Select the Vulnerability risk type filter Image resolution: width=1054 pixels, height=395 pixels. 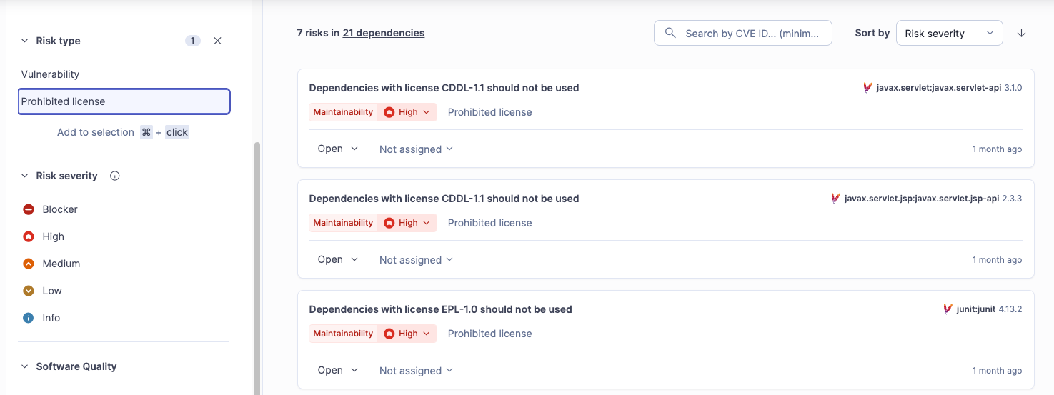tap(50, 74)
